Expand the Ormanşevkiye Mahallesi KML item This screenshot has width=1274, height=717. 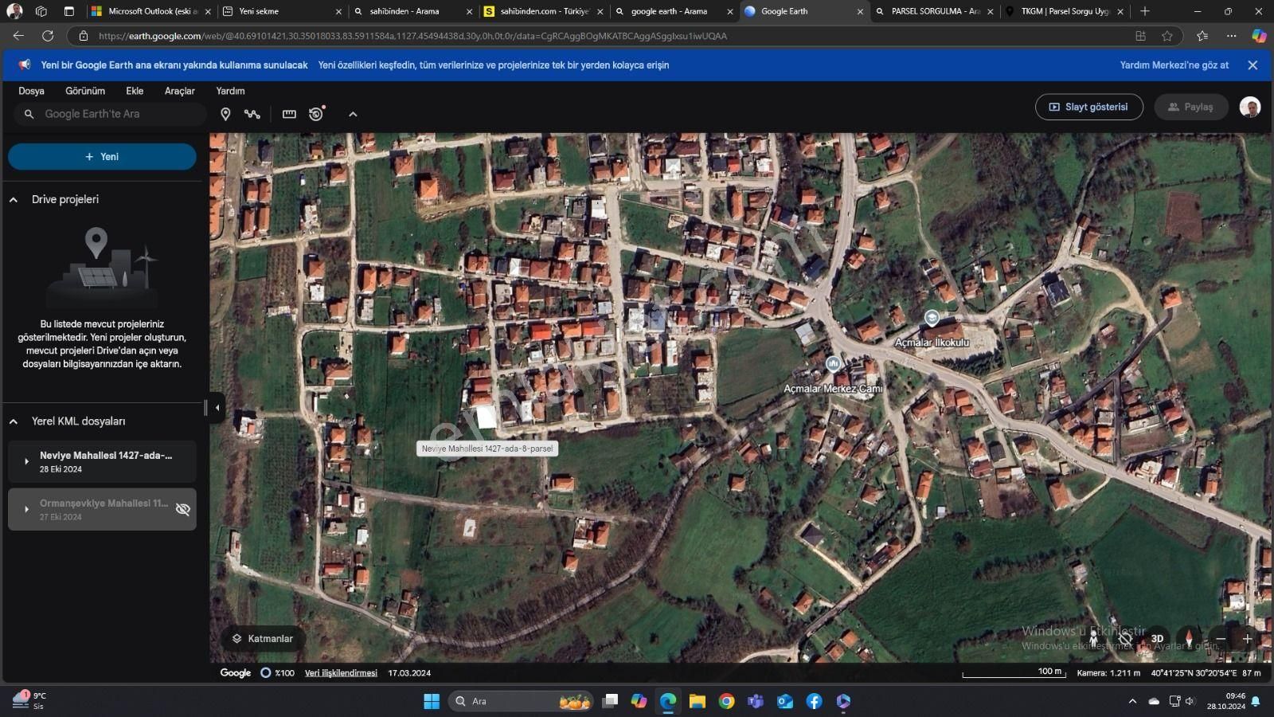coord(26,509)
